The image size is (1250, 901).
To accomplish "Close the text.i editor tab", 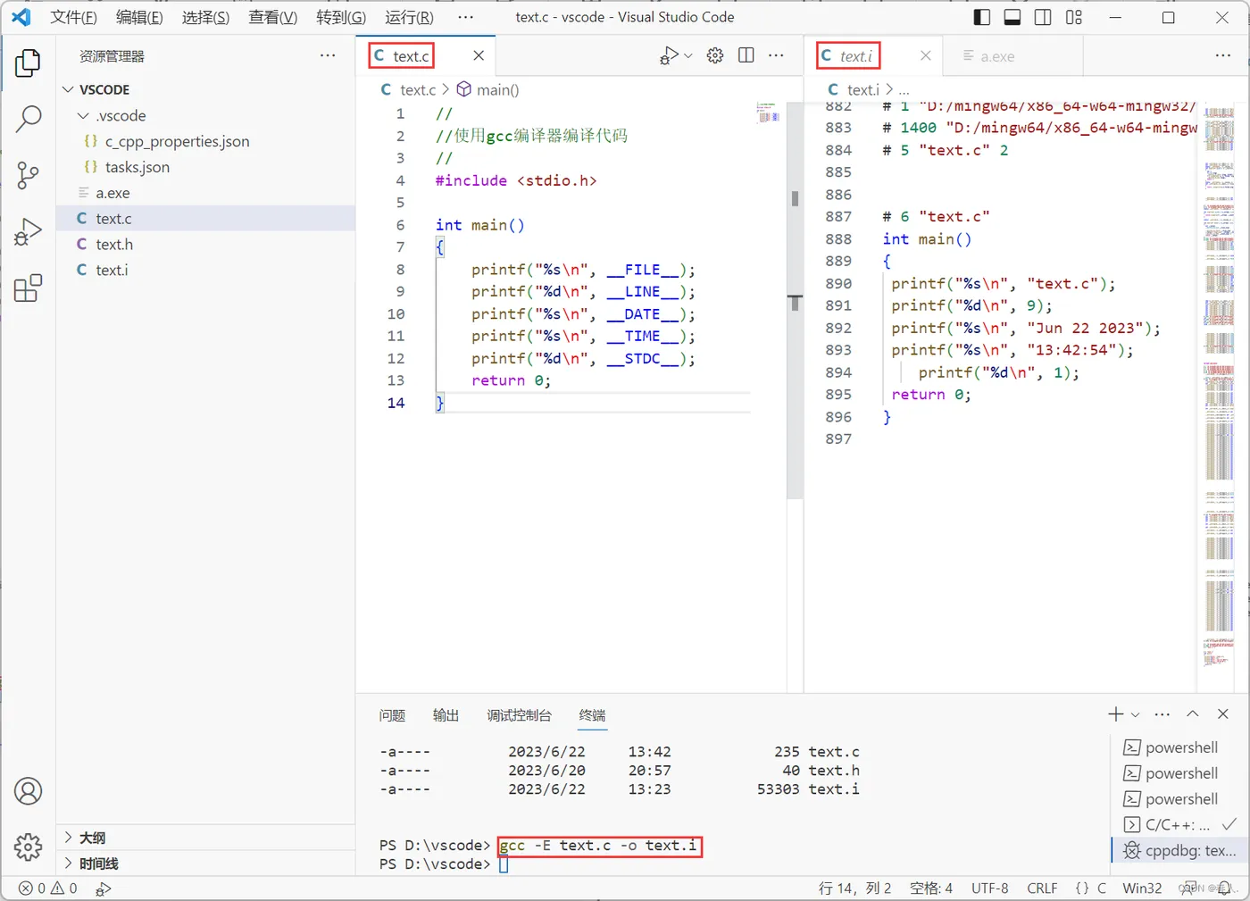I will coord(926,55).
